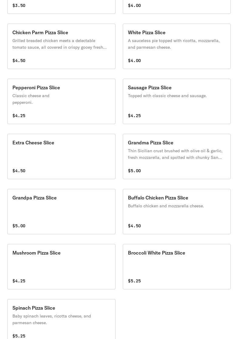Click the $3.50 item card at top
This screenshot has height=339, width=238.
click(x=61, y=7)
